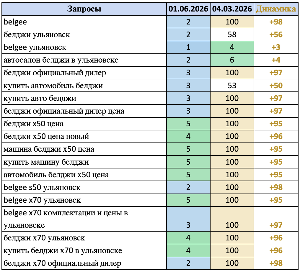The image size is (300, 272).
Task: Select the query cell 'belgee'
Action: (x=84, y=22)
